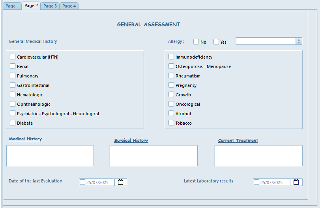Viewport: 320px width, 208px height.
Task: Tick the Diabete checkbox
Action: click(13, 123)
